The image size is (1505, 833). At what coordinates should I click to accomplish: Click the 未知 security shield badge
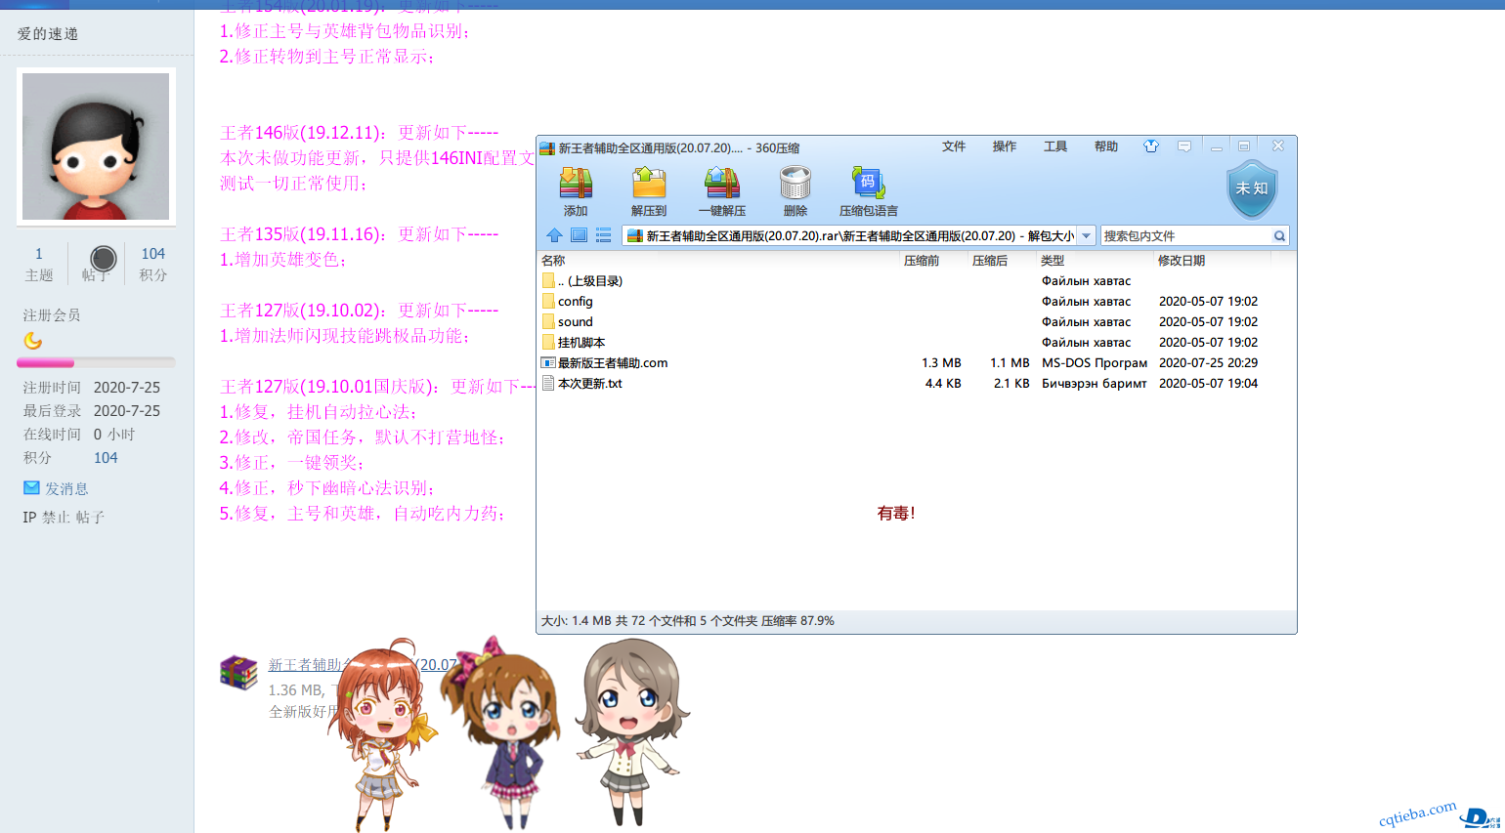coord(1252,189)
